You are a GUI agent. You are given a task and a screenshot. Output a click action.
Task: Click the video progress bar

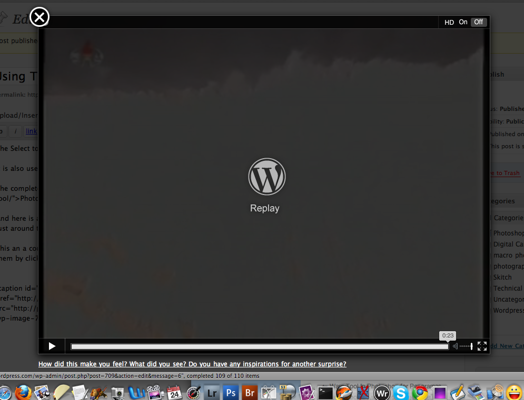(259, 346)
